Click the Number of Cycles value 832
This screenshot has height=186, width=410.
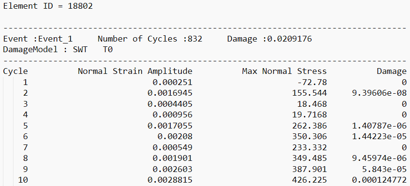coord(195,39)
